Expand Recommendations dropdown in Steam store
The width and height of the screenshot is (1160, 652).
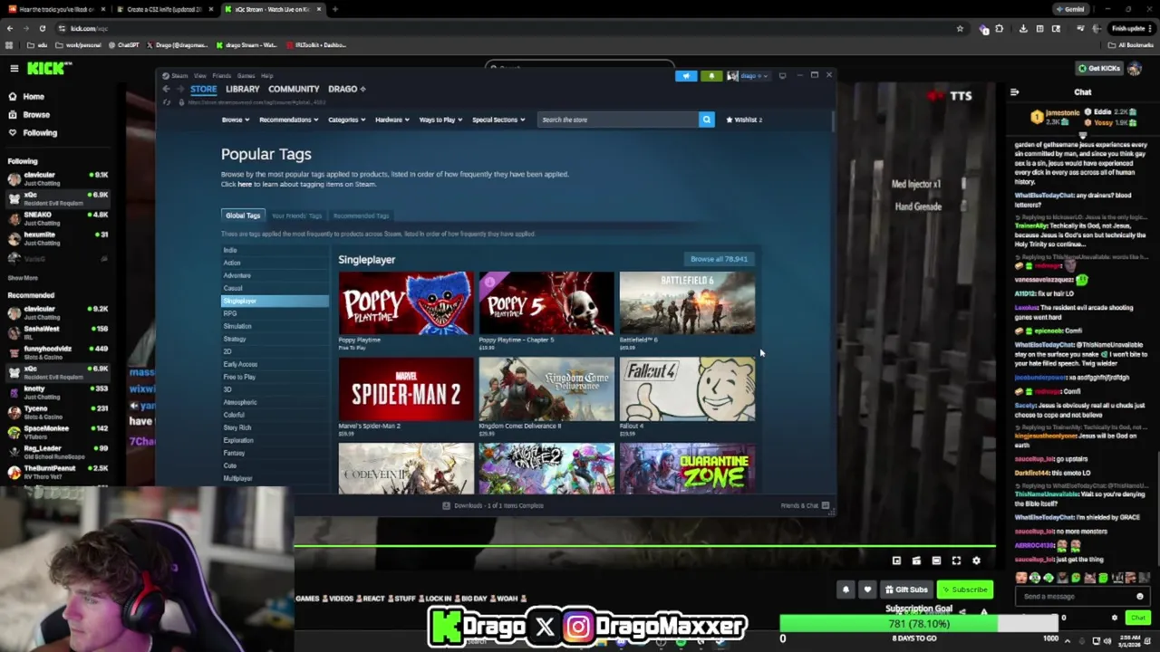[288, 120]
